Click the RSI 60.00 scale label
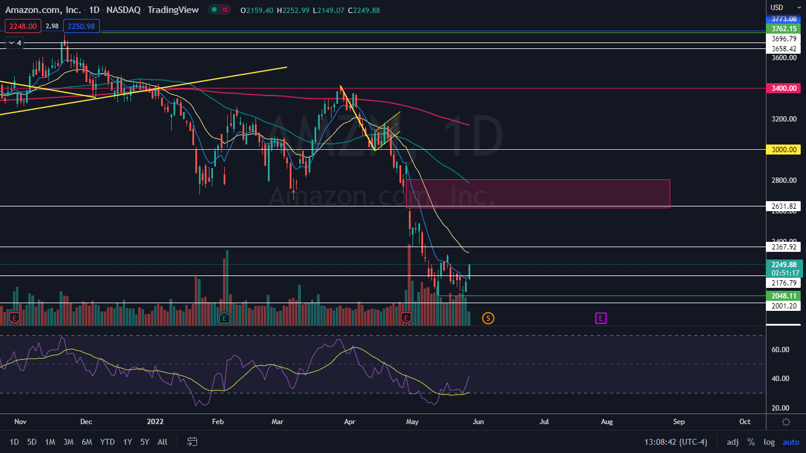806x453 pixels. 780,350
